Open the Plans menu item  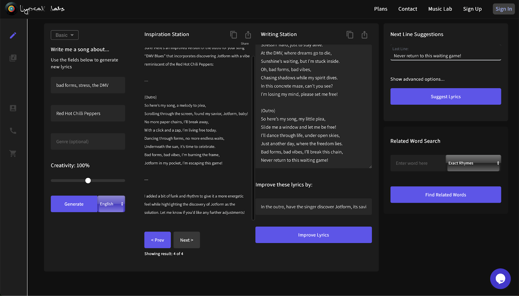point(380,9)
